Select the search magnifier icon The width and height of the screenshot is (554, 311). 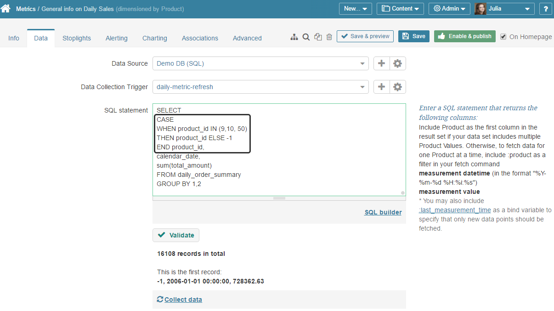(x=306, y=36)
